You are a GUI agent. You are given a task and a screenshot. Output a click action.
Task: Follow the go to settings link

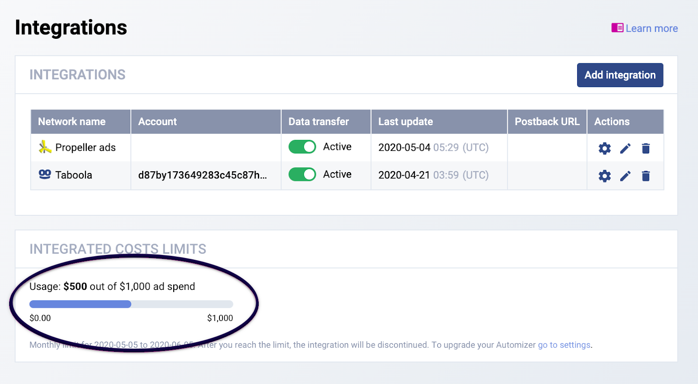pos(564,345)
